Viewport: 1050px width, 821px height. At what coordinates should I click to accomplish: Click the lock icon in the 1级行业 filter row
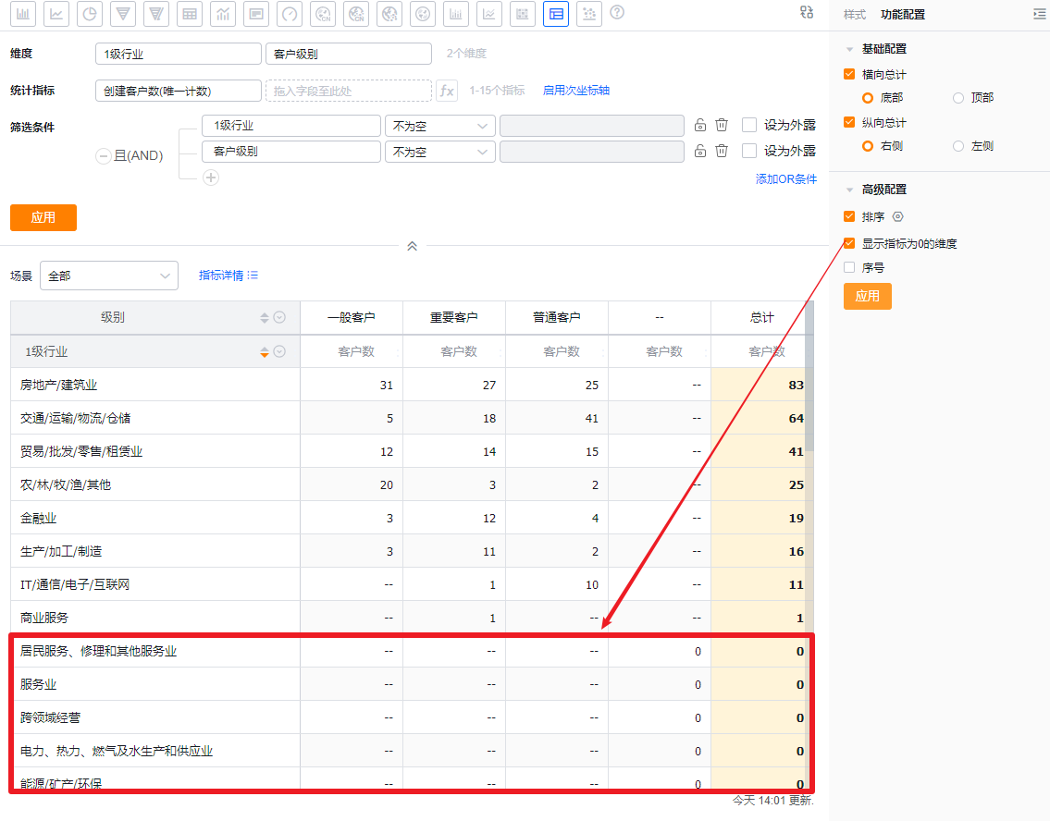pos(699,125)
